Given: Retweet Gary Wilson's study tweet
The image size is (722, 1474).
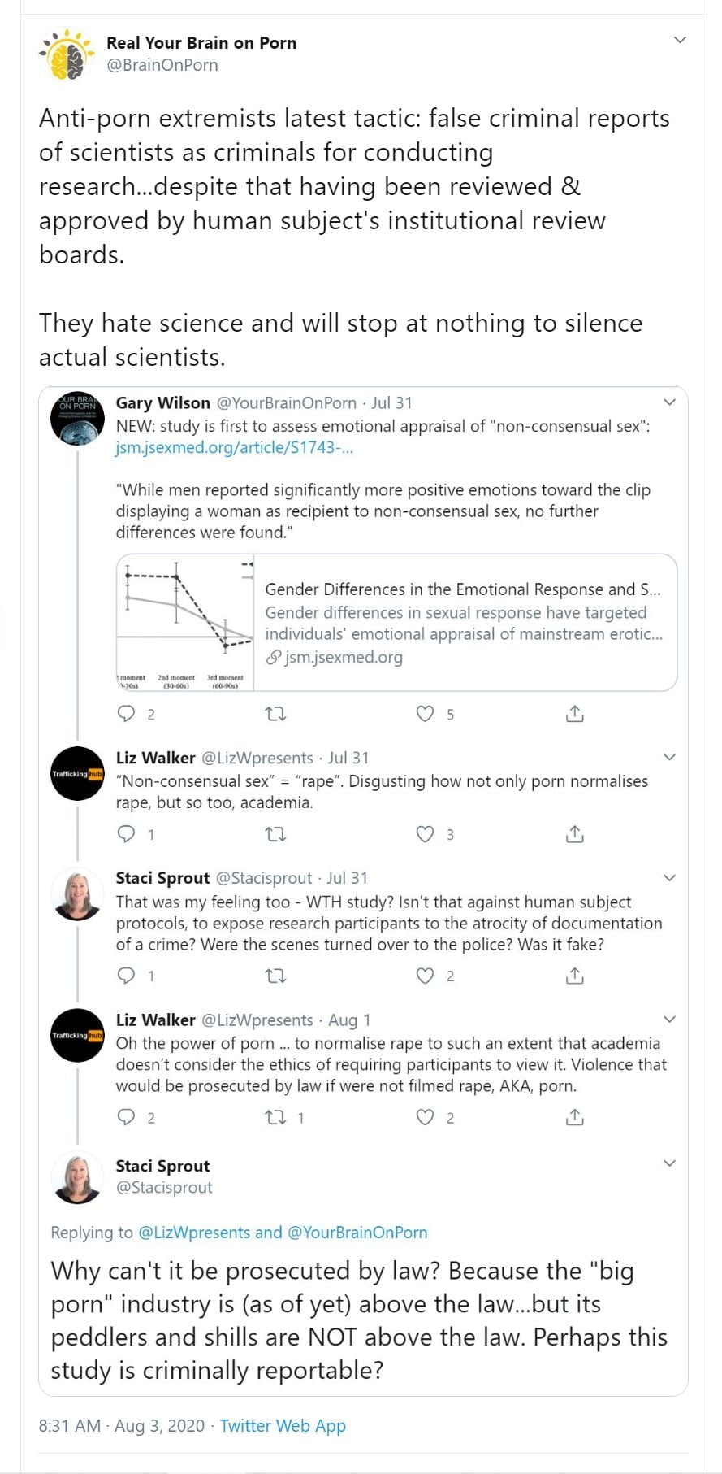Looking at the screenshot, I should pos(276,714).
